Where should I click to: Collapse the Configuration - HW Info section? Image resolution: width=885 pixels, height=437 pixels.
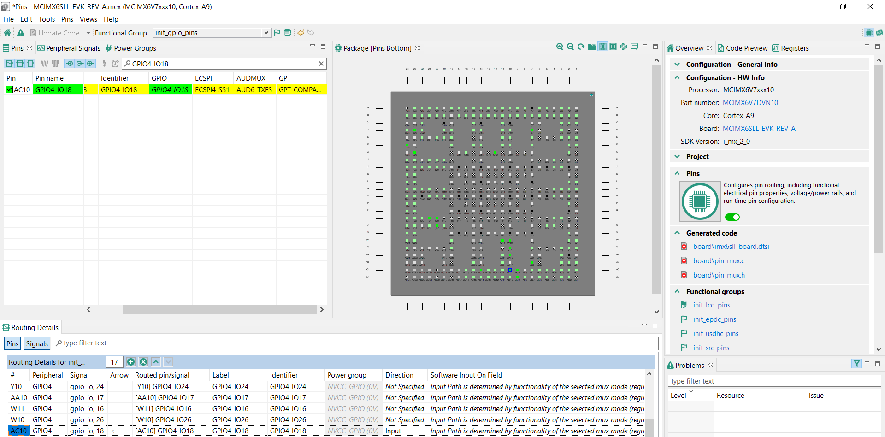coord(678,77)
